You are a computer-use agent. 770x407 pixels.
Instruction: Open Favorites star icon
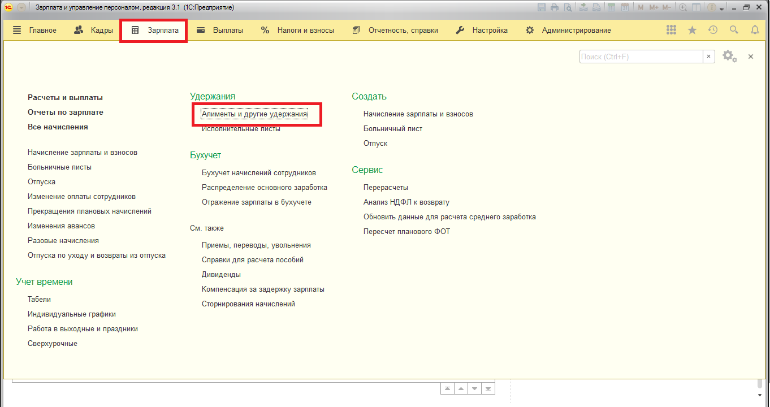tap(692, 30)
